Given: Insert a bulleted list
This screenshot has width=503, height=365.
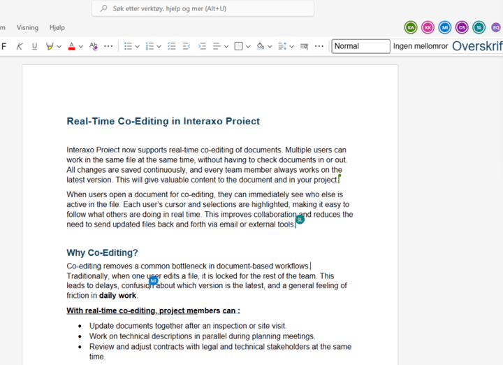Looking at the screenshot, I should tap(128, 46).
